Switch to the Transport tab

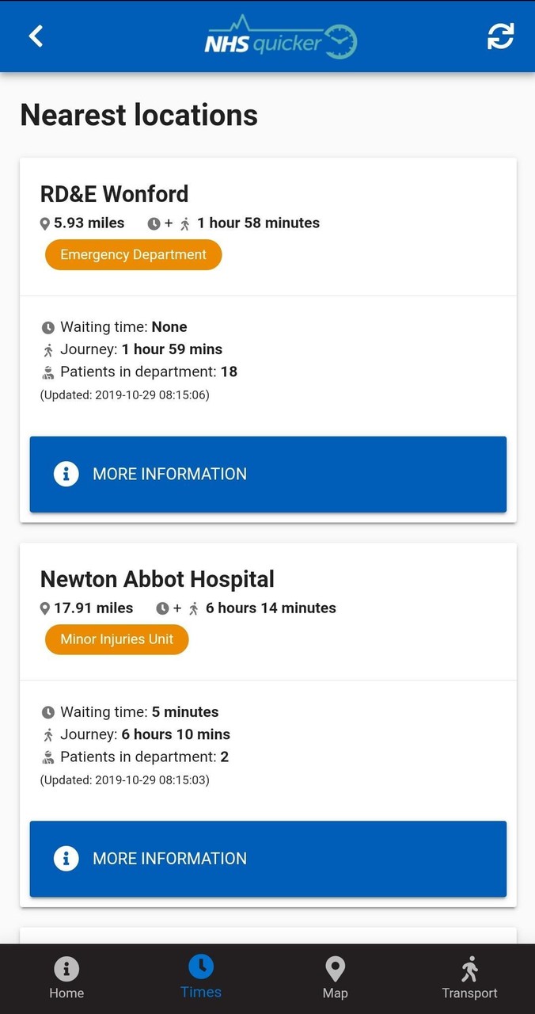[469, 978]
